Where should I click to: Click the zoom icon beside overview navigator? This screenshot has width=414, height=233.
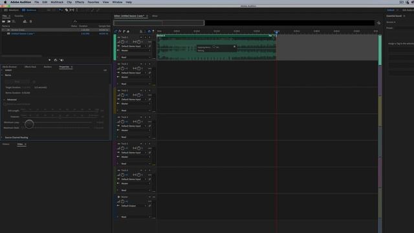(x=378, y=23)
